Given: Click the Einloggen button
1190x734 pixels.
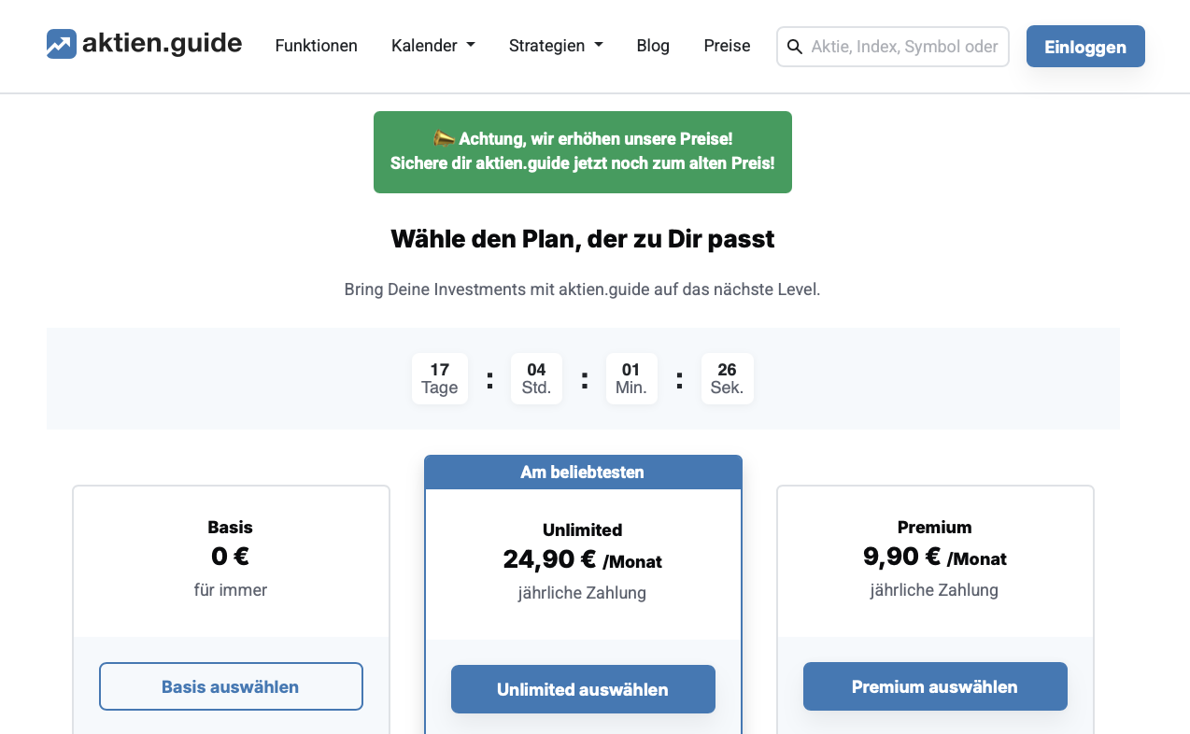Looking at the screenshot, I should click(1084, 46).
